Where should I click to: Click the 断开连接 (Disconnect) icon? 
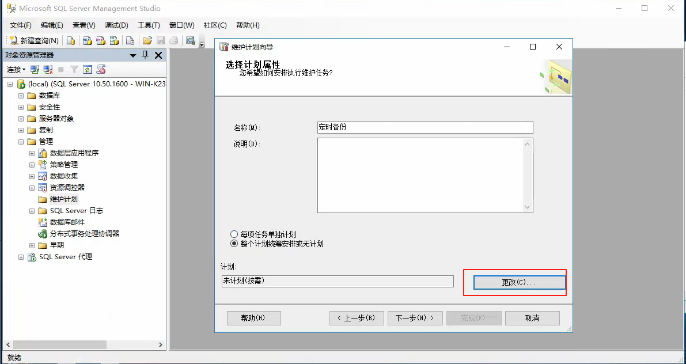[x=47, y=69]
